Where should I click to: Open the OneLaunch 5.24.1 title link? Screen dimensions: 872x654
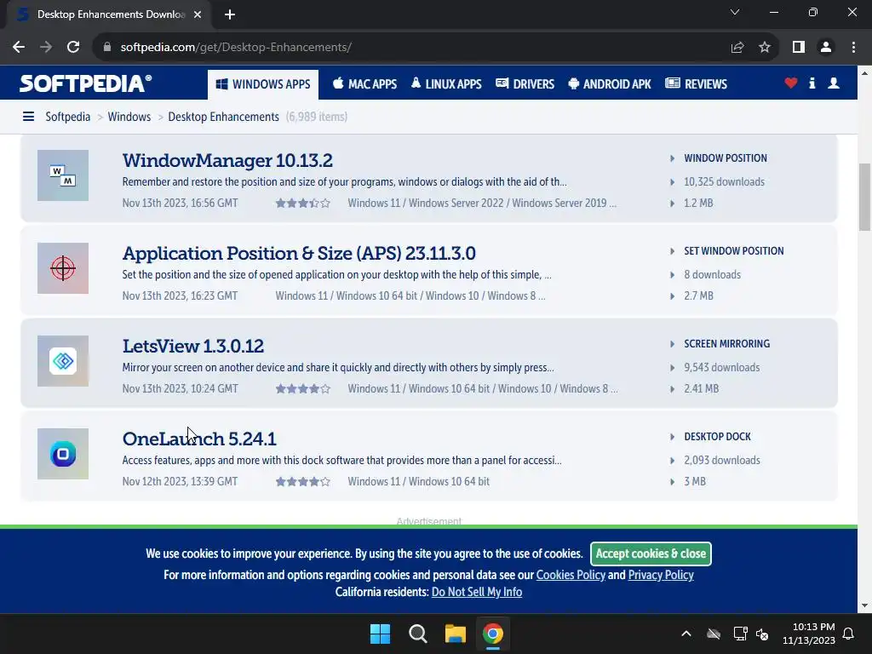point(199,439)
